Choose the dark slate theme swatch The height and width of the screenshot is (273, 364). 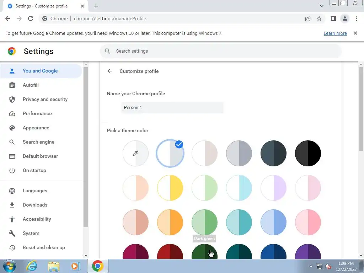click(x=273, y=153)
